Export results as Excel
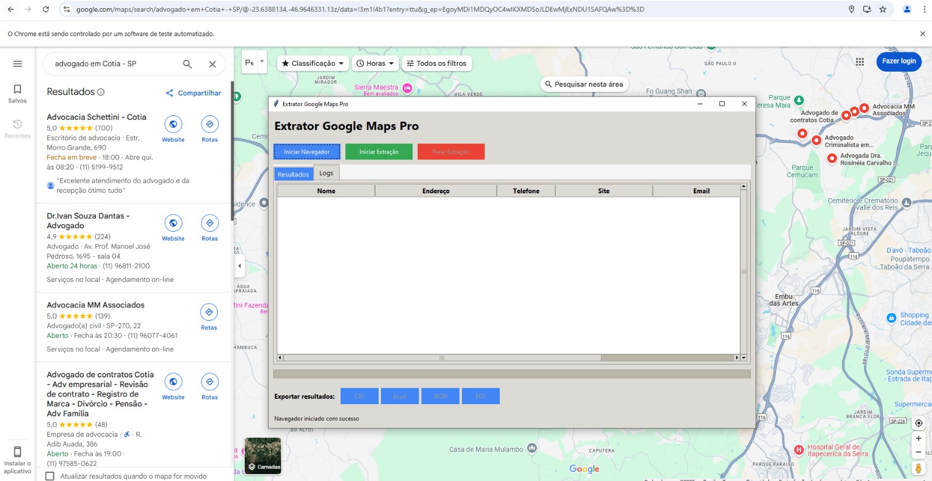This screenshot has width=932, height=481. pos(400,396)
